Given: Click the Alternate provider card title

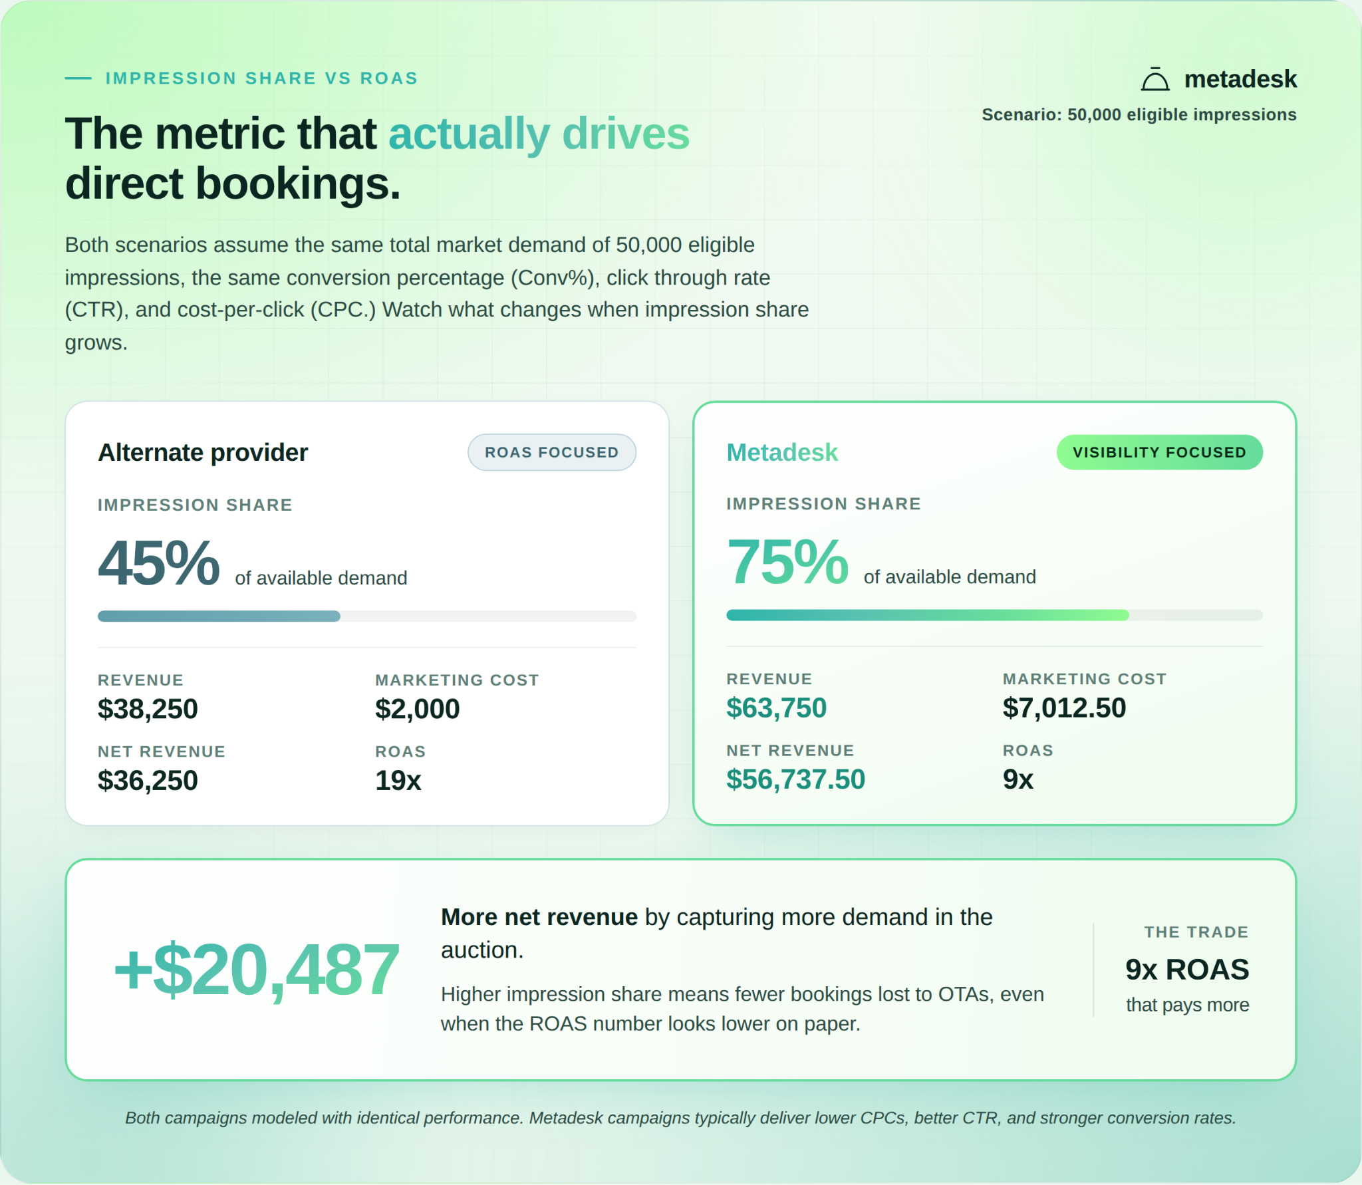Looking at the screenshot, I should point(203,452).
